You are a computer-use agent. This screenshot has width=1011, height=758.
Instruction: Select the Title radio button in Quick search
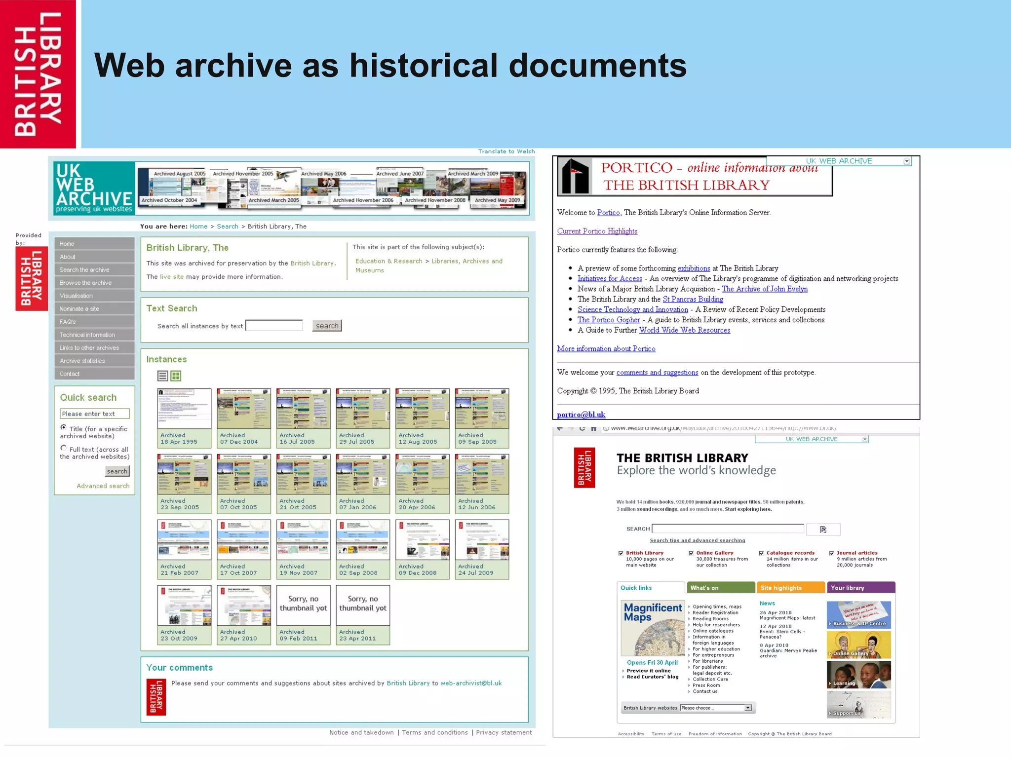click(64, 427)
